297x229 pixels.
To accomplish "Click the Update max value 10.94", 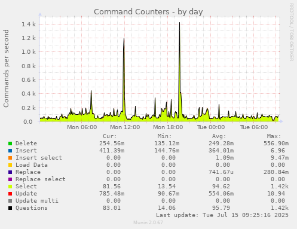I will pyautogui.click(x=276, y=194).
